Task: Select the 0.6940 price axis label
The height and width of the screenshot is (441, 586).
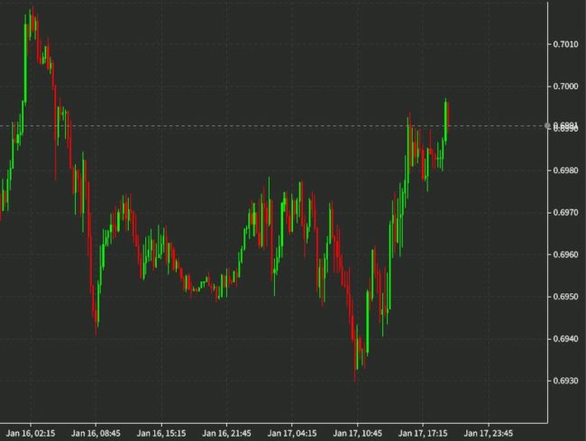Action: point(566,339)
